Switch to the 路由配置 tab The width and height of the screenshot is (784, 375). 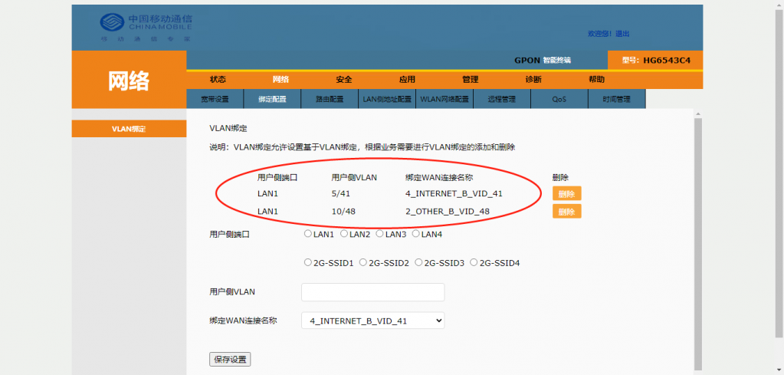point(330,99)
